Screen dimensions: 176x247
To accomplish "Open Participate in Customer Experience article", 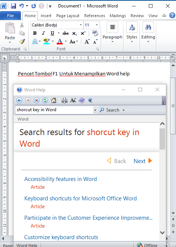I will [x=88, y=218].
